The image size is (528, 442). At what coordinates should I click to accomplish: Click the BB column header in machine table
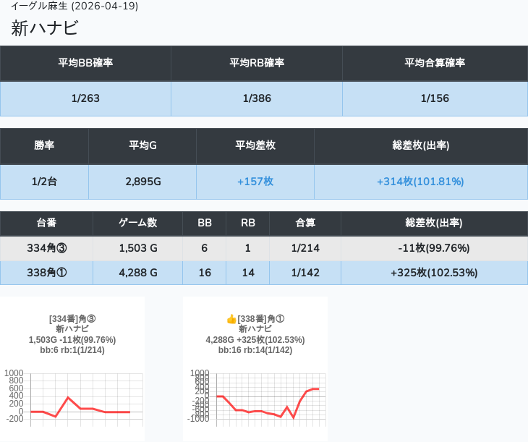click(205, 223)
